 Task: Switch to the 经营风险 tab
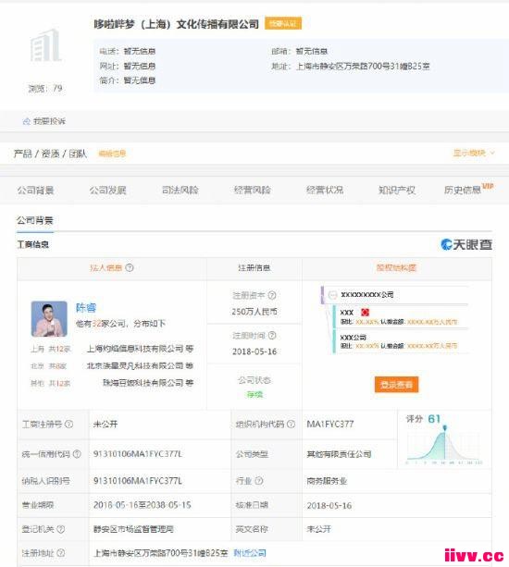click(x=253, y=191)
